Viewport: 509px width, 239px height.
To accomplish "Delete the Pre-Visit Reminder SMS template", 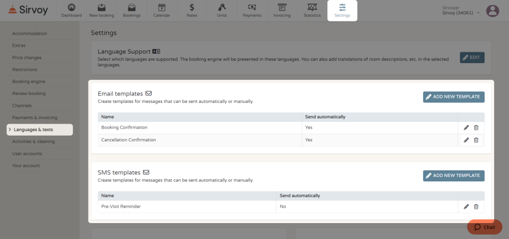I will click(476, 207).
